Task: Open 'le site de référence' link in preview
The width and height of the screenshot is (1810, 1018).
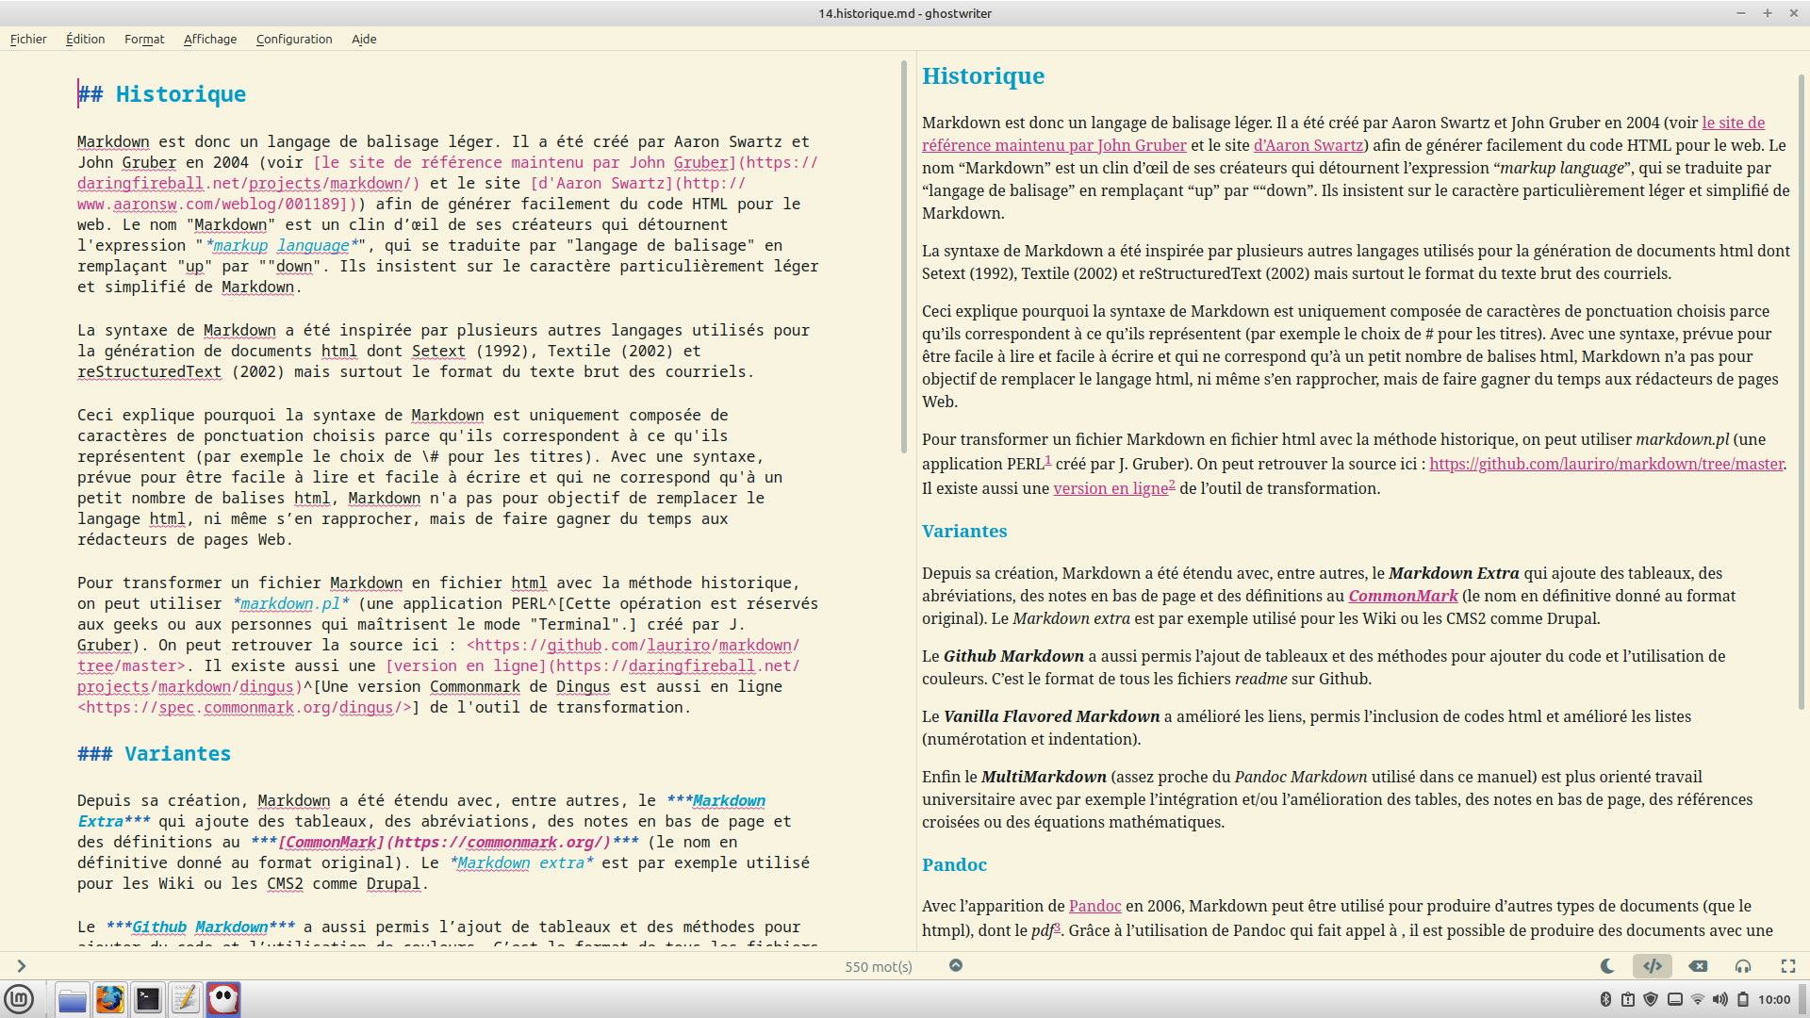Action: pos(1733,123)
